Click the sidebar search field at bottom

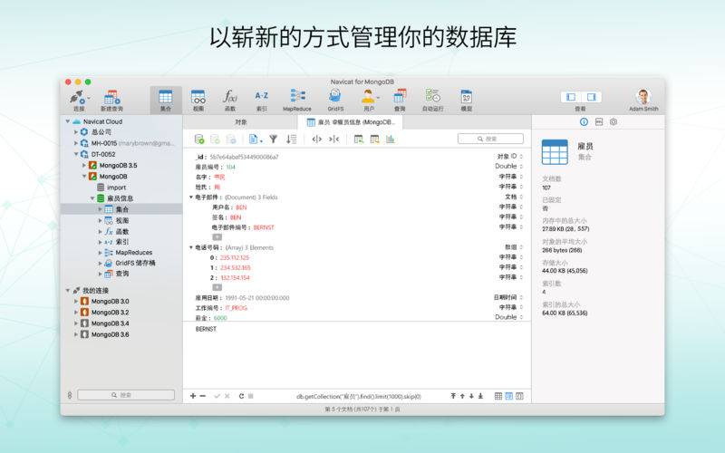(x=126, y=395)
